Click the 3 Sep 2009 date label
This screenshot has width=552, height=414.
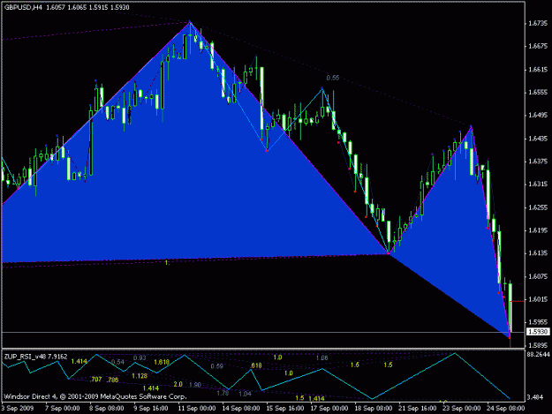coord(18,409)
